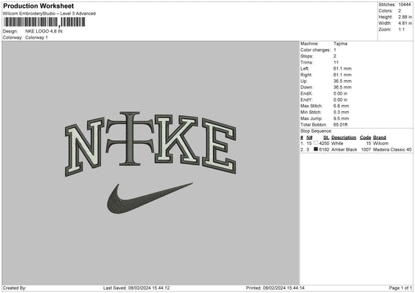Click the Description column header
This screenshot has height=293, width=415.
click(x=344, y=138)
